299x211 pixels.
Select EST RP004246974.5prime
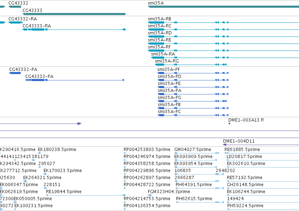(147, 157)
